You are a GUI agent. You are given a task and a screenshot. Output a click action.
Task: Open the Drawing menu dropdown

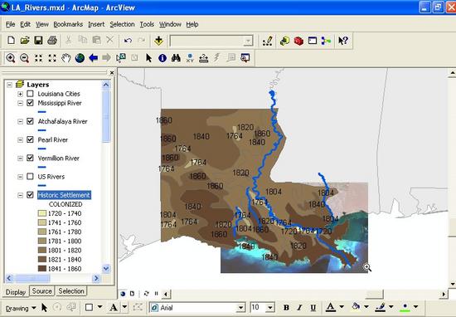[21, 308]
